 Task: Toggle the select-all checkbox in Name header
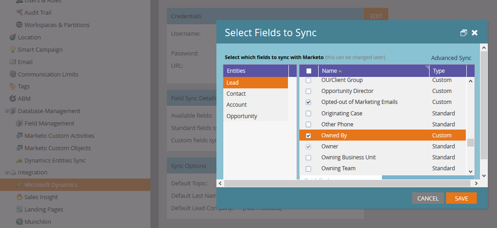[309, 71]
